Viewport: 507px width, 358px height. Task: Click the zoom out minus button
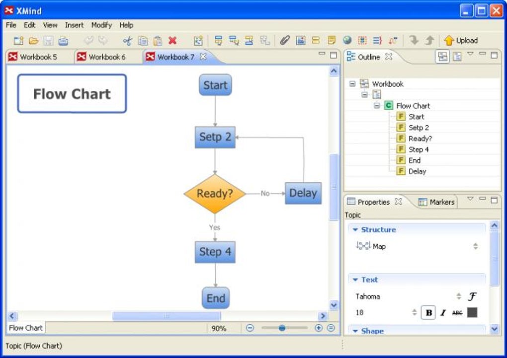250,328
